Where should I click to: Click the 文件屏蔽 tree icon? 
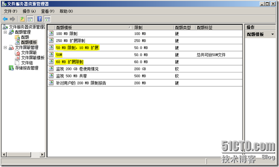click(17, 53)
